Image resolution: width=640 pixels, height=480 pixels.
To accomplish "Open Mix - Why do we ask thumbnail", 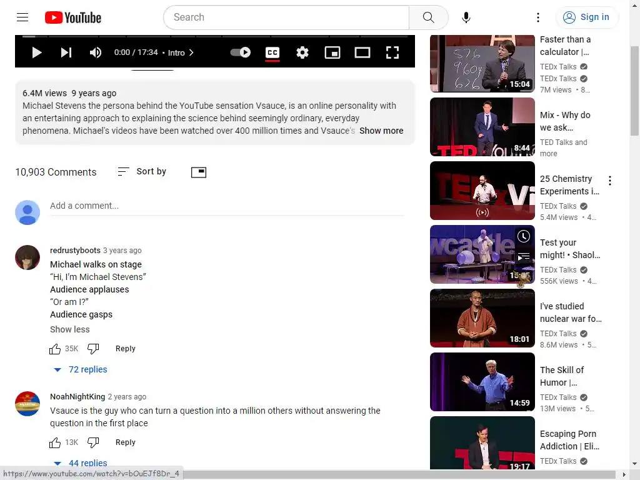I will point(482,127).
